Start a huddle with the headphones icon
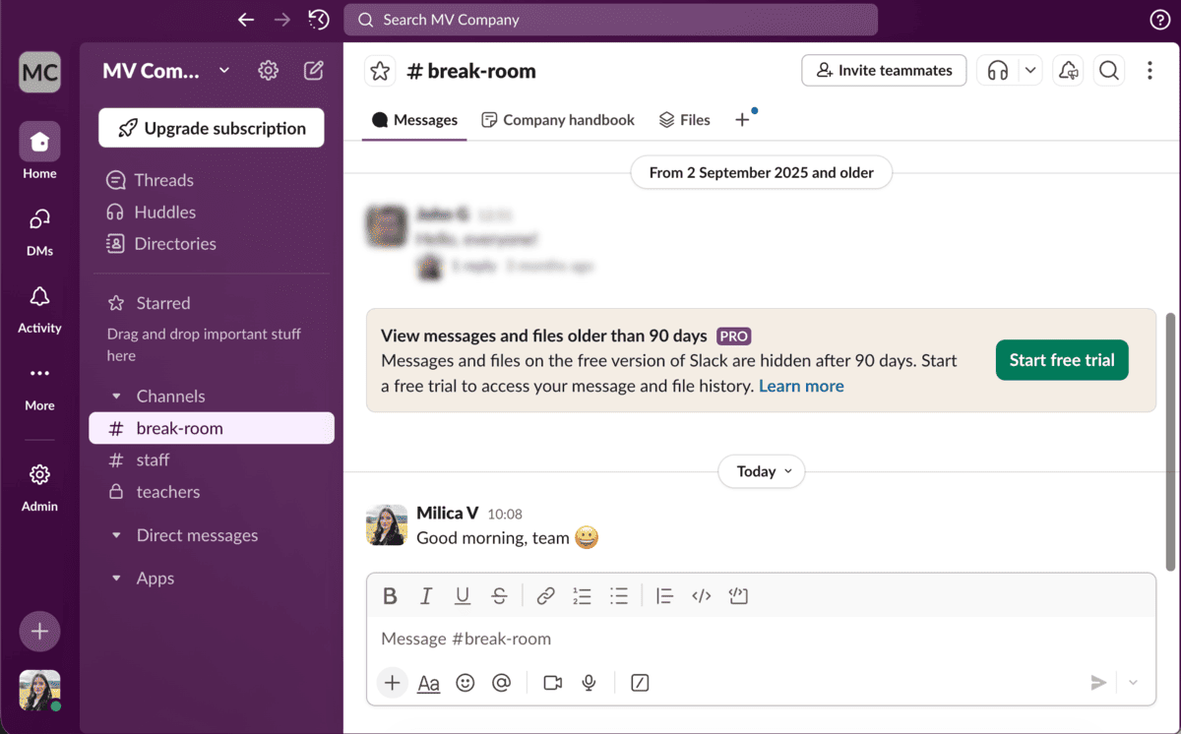Image resolution: width=1181 pixels, height=734 pixels. coord(997,70)
